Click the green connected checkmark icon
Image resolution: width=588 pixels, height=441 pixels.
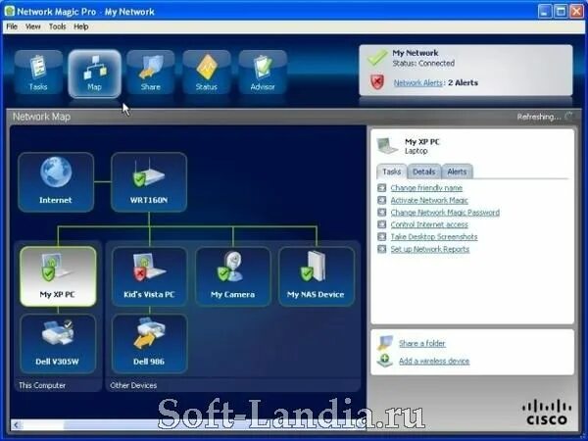point(377,58)
